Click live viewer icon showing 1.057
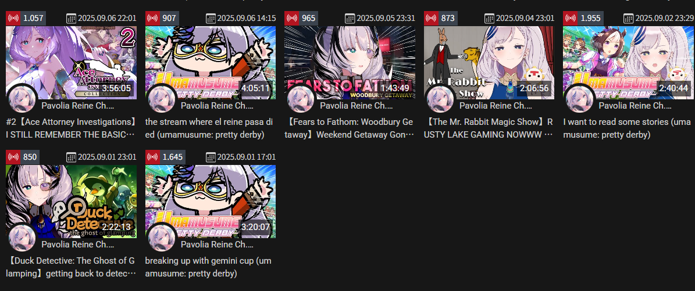The width and height of the screenshot is (695, 291). tap(13, 18)
